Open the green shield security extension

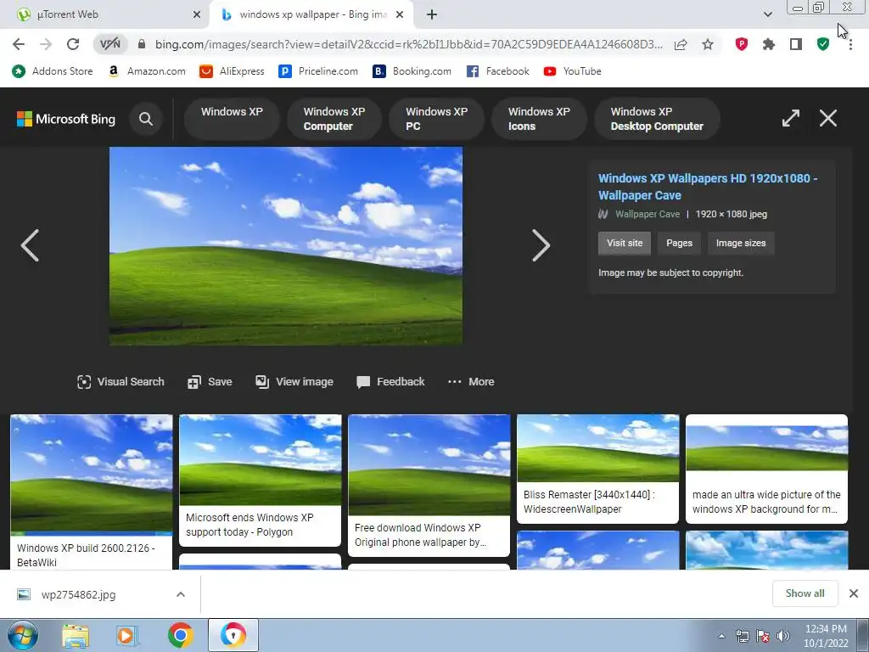823,44
